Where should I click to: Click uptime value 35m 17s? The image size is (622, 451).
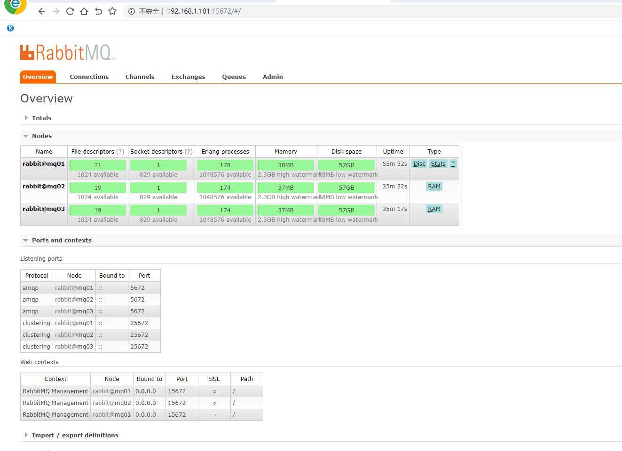(395, 209)
